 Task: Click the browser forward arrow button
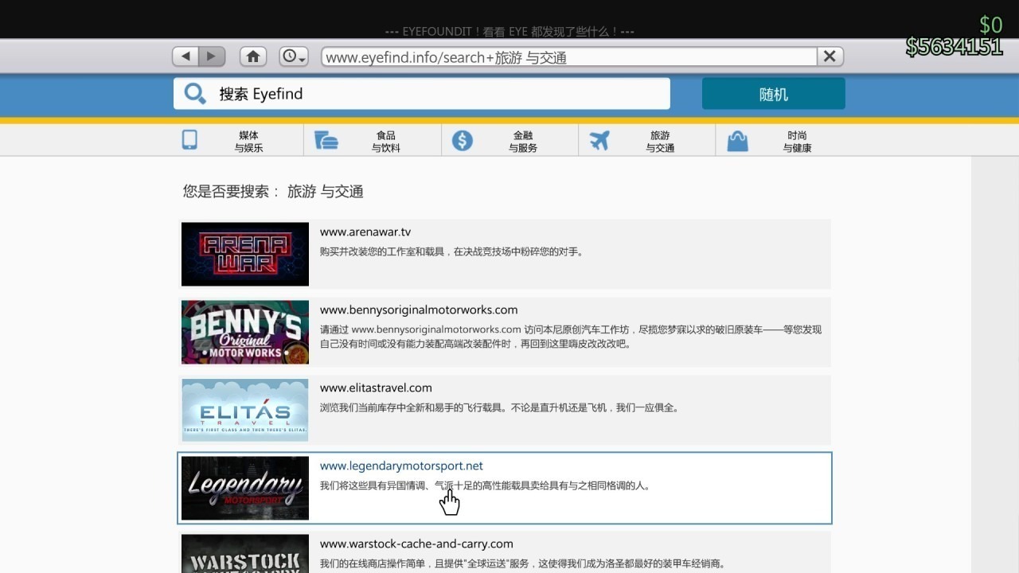click(212, 57)
